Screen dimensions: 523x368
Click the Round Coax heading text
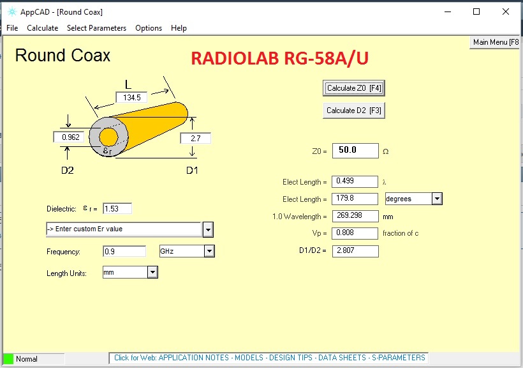coord(63,56)
